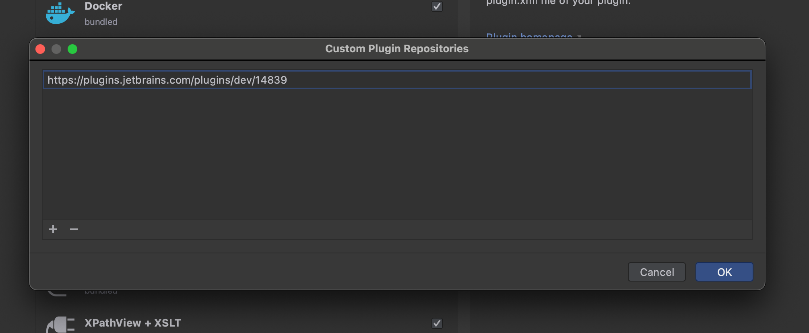This screenshot has width=809, height=333.
Task: Select the XPathView + XSLT plugin title
Action: tap(133, 323)
